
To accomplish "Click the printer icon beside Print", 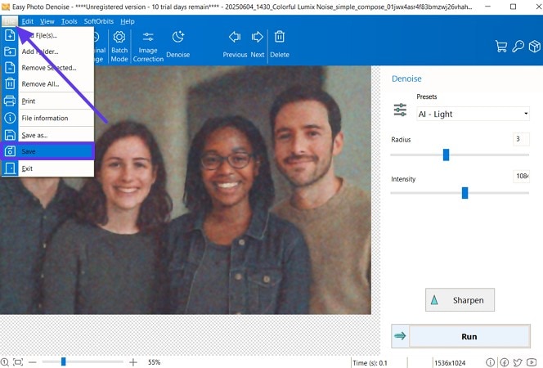I will [x=10, y=101].
